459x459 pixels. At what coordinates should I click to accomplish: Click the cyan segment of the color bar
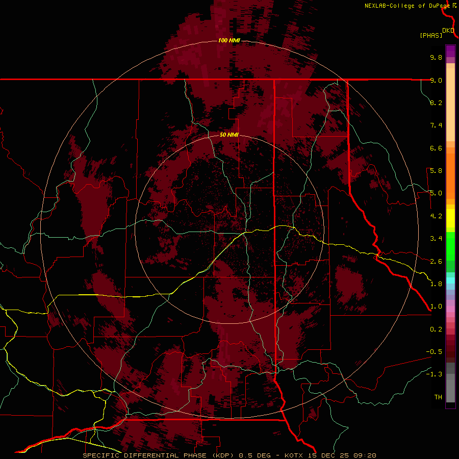[x=450, y=280]
